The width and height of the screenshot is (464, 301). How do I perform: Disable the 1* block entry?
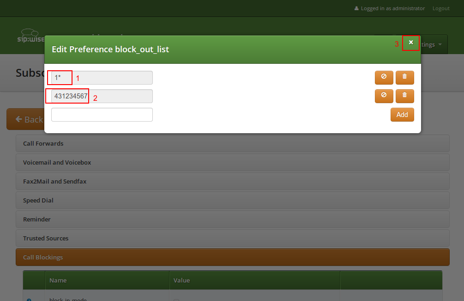(x=384, y=77)
